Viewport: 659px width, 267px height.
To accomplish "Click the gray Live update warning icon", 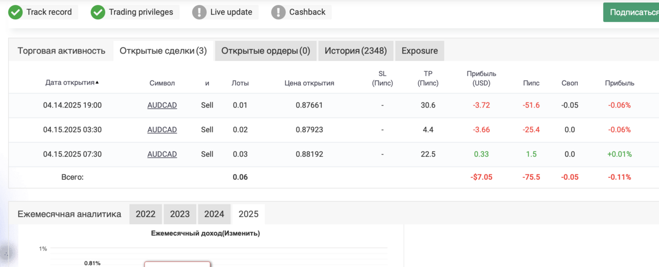I will click(199, 12).
